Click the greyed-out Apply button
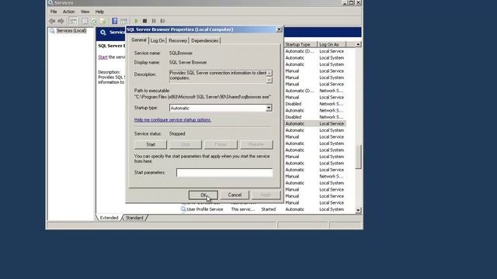The image size is (497, 279). click(266, 195)
